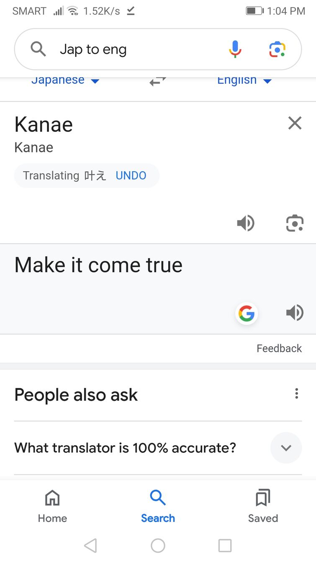Open Google Lens camera search

point(277,49)
